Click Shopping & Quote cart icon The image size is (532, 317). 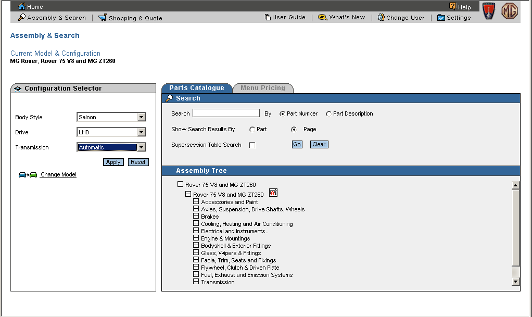pyautogui.click(x=103, y=17)
